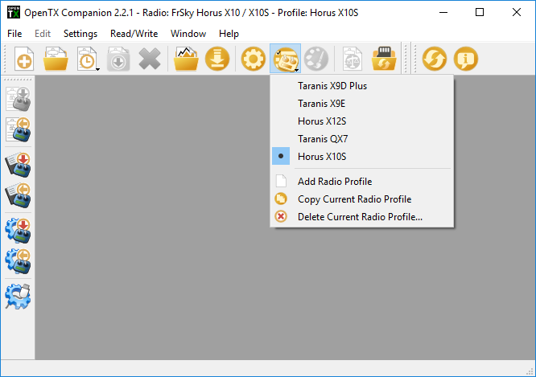
Task: Click the blue gear with USB plug icon
Action: click(x=19, y=297)
